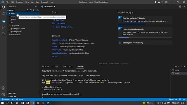
Task: Click Clone Git Repository link
Action: (x=63, y=27)
